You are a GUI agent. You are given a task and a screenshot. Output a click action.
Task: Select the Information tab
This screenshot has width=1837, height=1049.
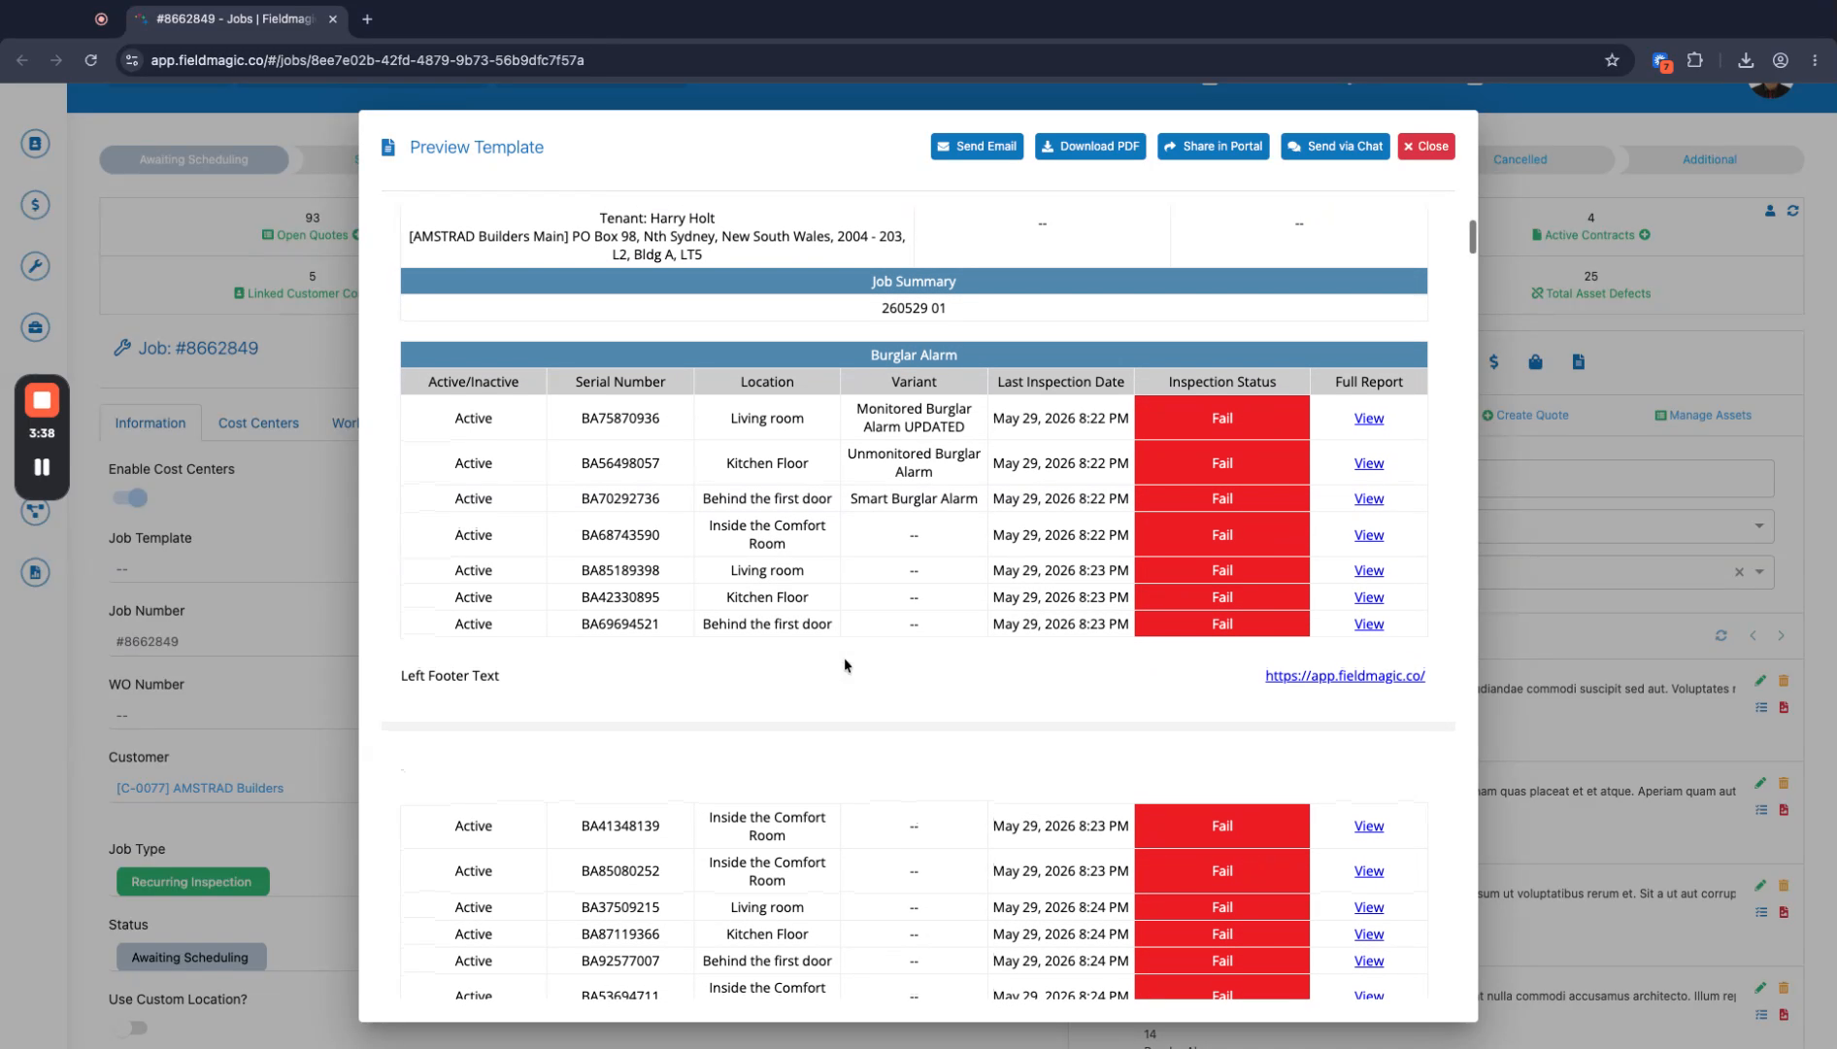150,423
